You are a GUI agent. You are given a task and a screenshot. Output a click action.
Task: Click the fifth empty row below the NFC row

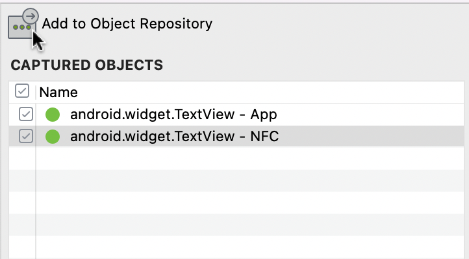coord(247,247)
